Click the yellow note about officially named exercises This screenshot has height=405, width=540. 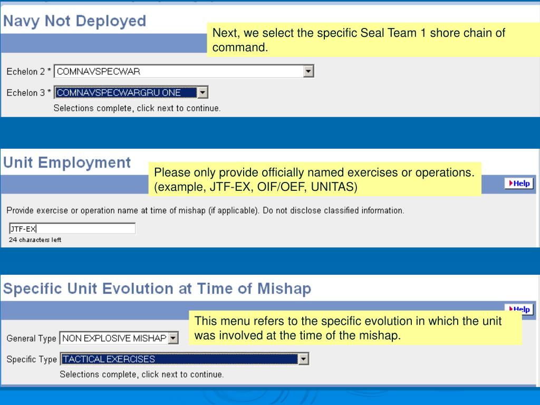[x=315, y=179]
